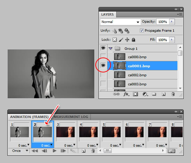Select animation frame 5 thumbnail

coord(111,132)
